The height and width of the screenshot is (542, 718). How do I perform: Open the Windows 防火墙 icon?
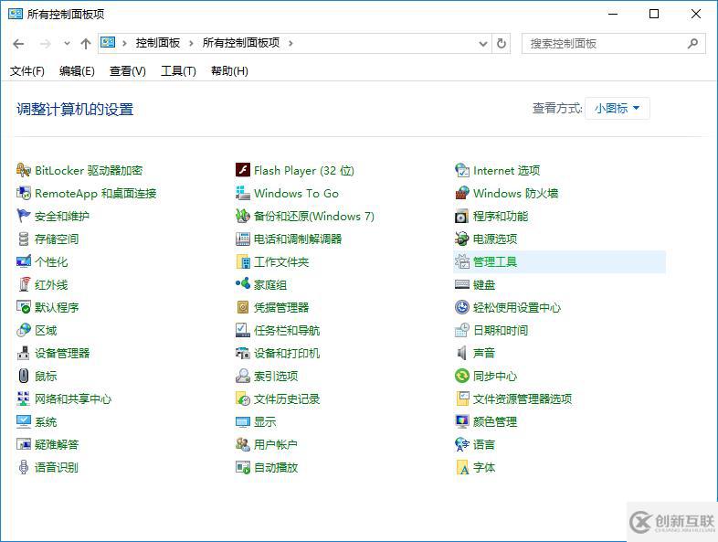pos(462,193)
